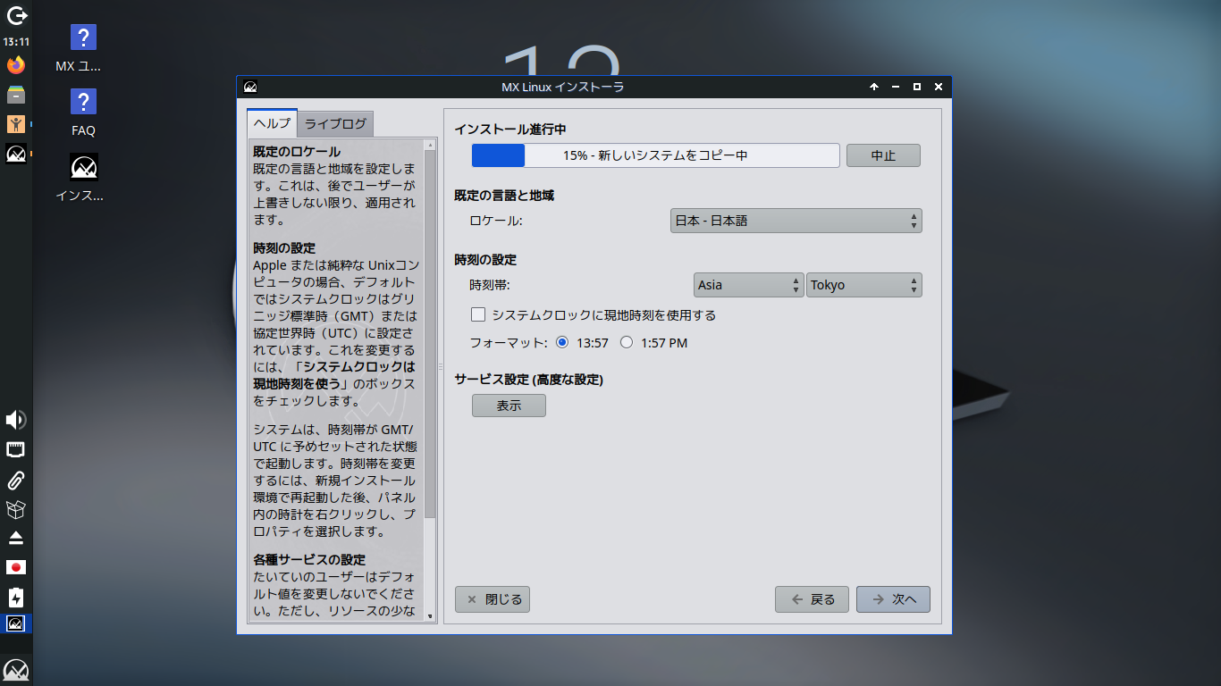Click the インストール進行中 heading
The height and width of the screenshot is (686, 1221).
click(510, 130)
